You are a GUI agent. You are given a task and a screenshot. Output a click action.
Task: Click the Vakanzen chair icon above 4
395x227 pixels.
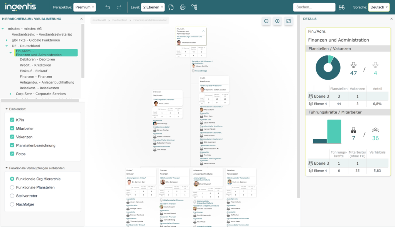point(375,65)
